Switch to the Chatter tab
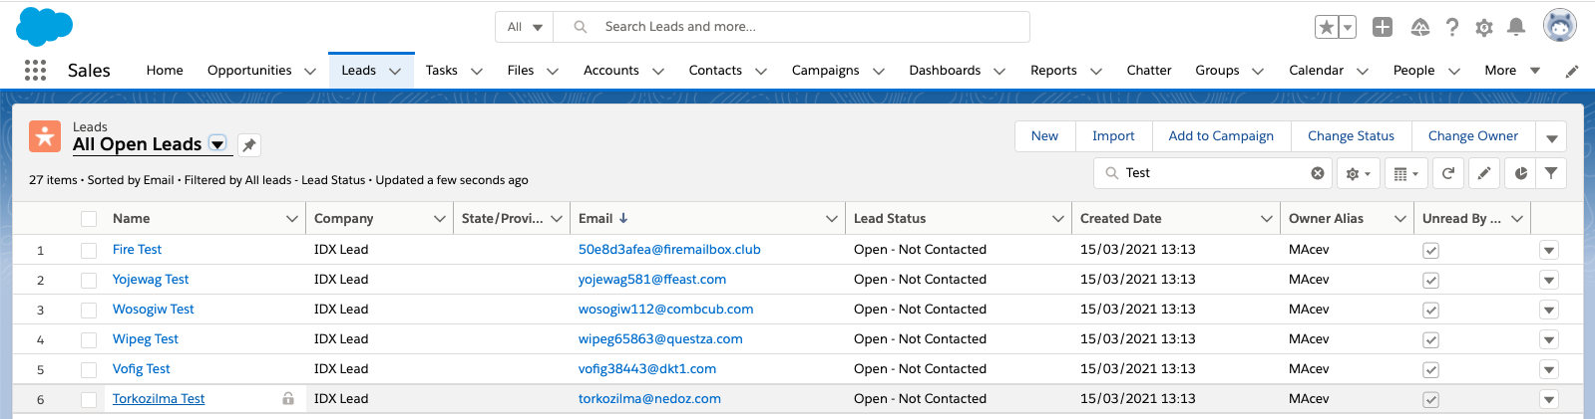This screenshot has height=419, width=1595. click(x=1149, y=71)
